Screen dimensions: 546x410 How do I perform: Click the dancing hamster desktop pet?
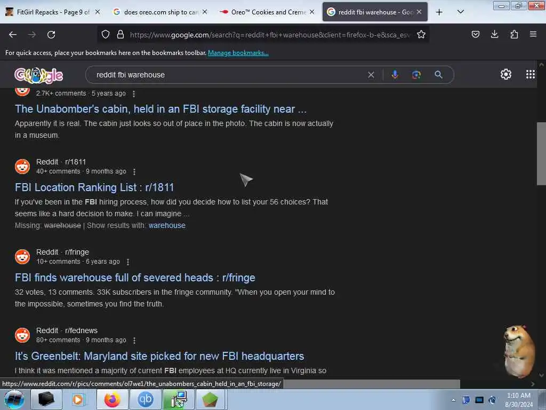(x=519, y=351)
